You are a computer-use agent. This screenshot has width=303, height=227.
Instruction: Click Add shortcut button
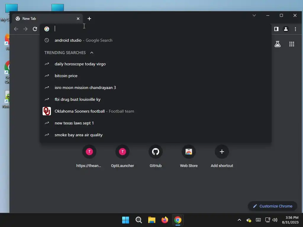[222, 156]
